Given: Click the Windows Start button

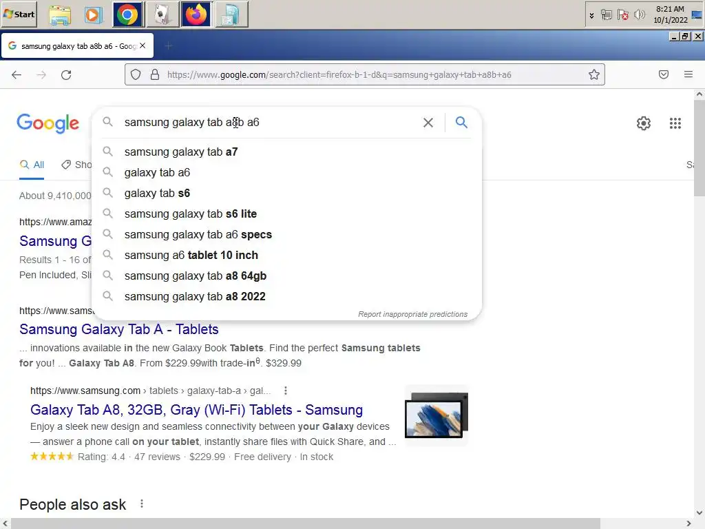Looking at the screenshot, I should (x=19, y=14).
